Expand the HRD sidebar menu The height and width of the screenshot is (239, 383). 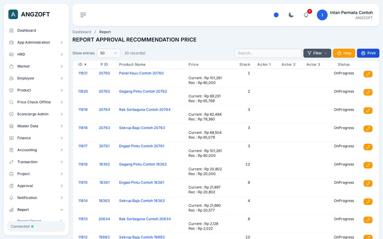pyautogui.click(x=36, y=54)
